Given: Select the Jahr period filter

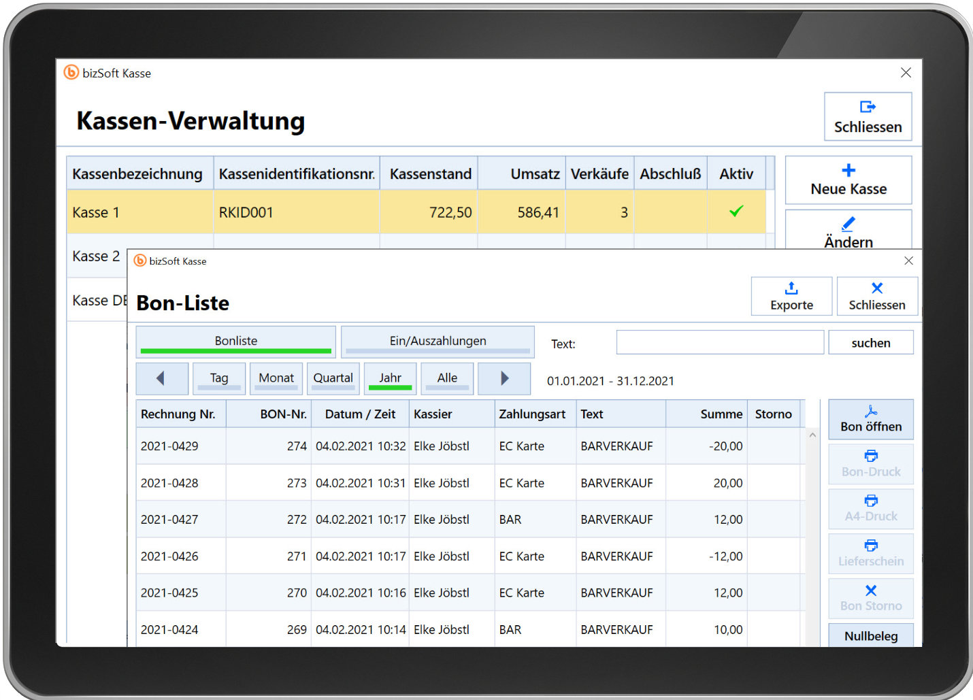Looking at the screenshot, I should tap(390, 379).
